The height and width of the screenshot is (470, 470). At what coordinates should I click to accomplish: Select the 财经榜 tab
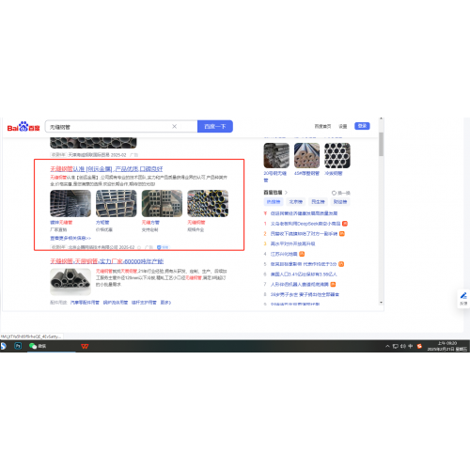tap(340, 201)
